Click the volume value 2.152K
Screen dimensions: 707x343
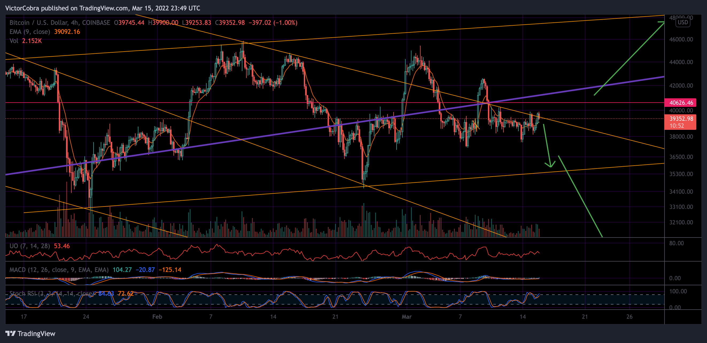32,41
